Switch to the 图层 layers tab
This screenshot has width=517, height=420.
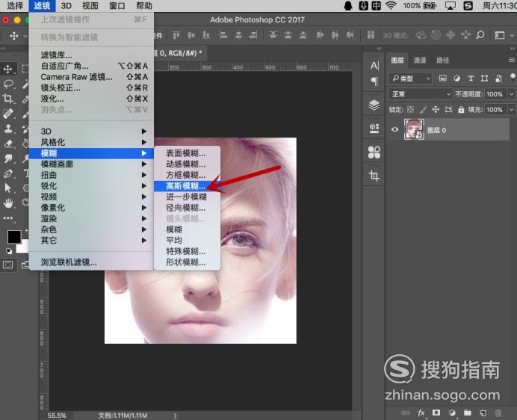(397, 60)
